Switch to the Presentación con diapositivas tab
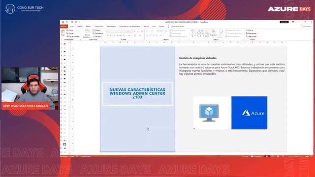 [130, 26]
